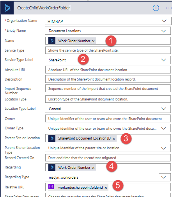Image resolution: width=172 pixels, height=197 pixels.
Task: Click the msdyn_workorders regarding type value
Action: pyautogui.click(x=64, y=177)
